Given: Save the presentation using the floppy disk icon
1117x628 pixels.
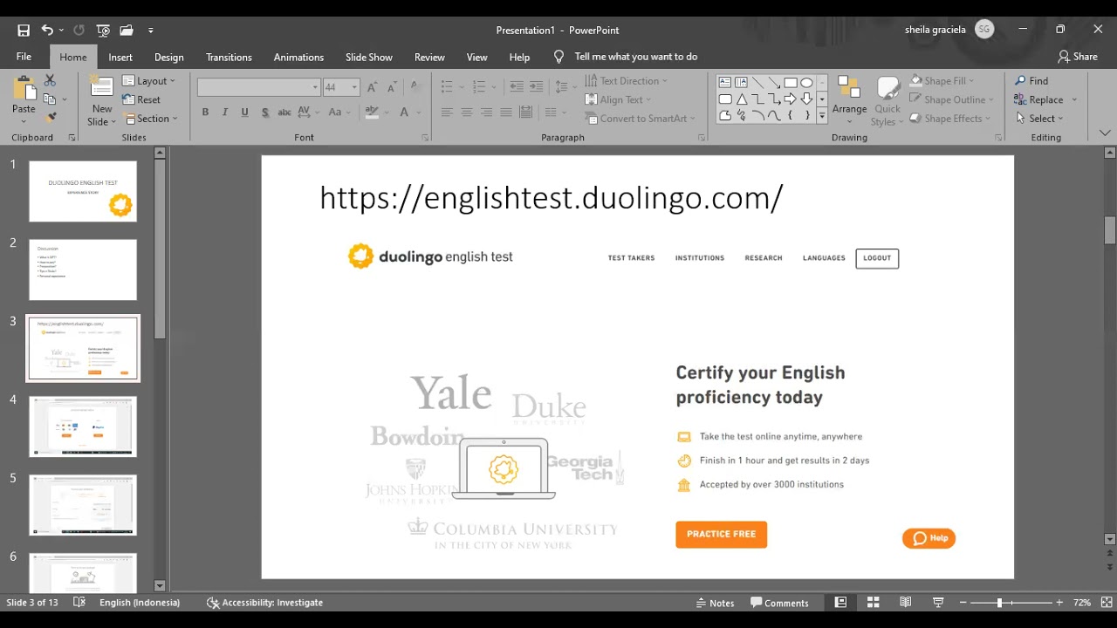Looking at the screenshot, I should point(24,30).
